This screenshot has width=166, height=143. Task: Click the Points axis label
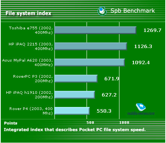[x=10, y=123]
